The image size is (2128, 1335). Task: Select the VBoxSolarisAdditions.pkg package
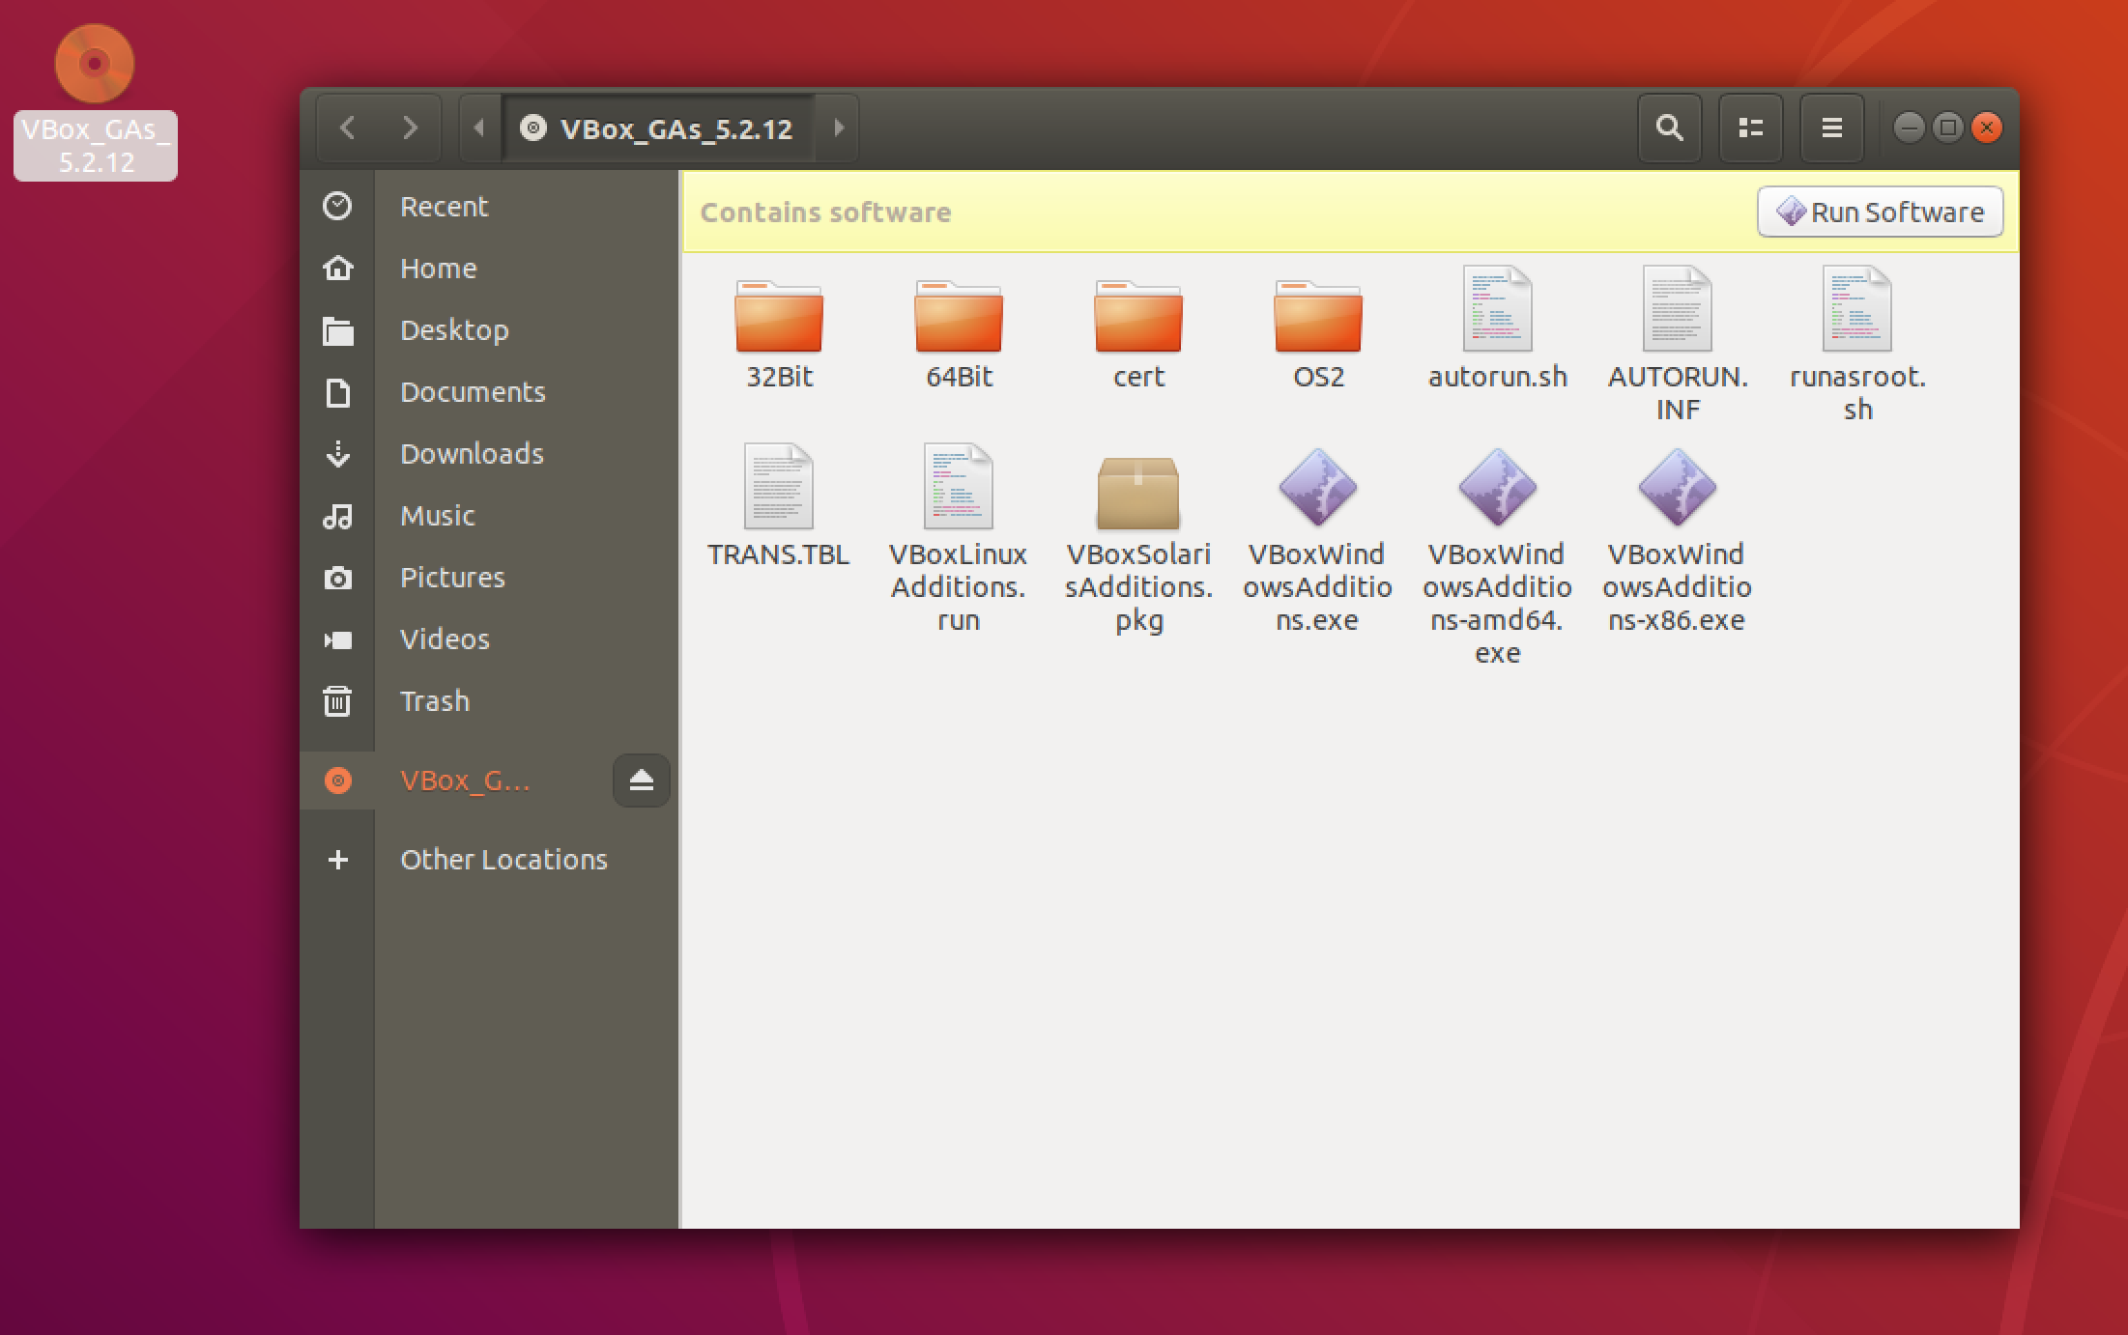1138,493
